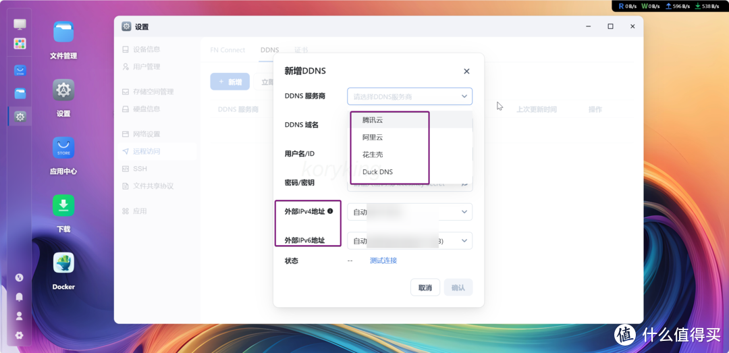Viewport: 729px width, 353px height.
Task: Click the 设置 window title gear icon
Action: (x=126, y=26)
